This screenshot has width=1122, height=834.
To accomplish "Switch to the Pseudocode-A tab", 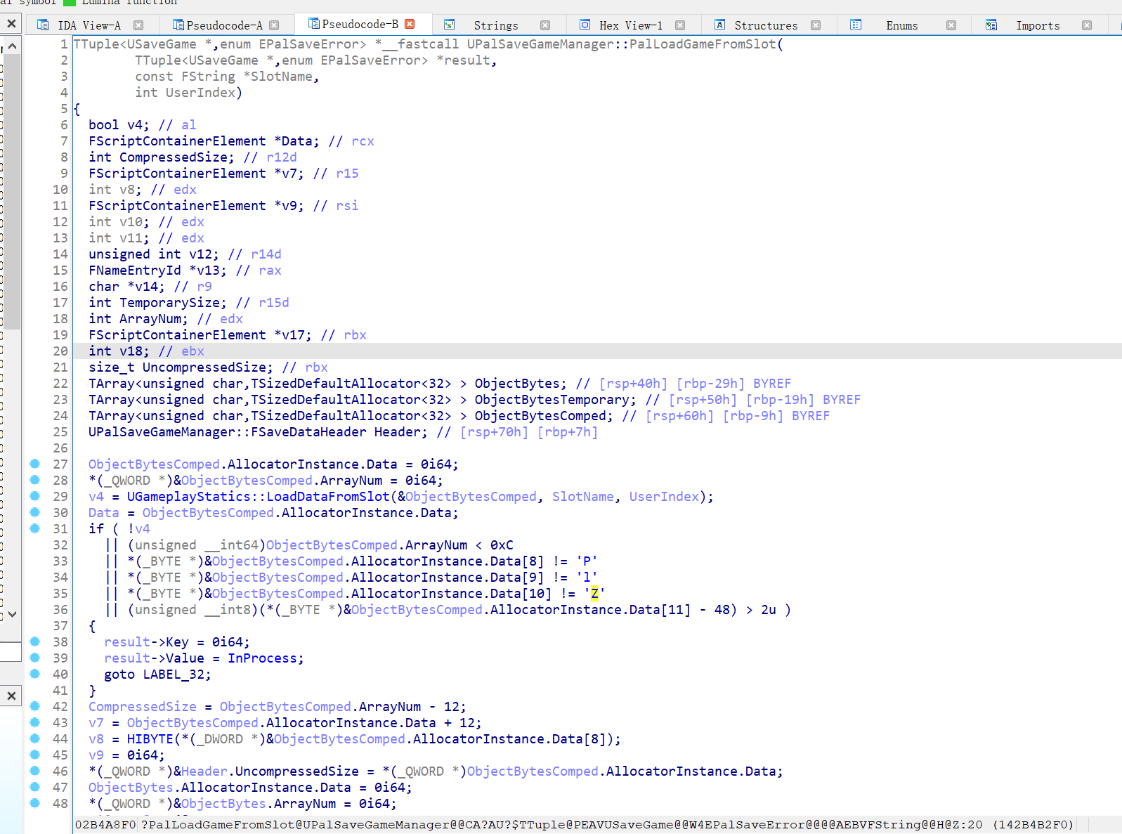I will (x=224, y=25).
